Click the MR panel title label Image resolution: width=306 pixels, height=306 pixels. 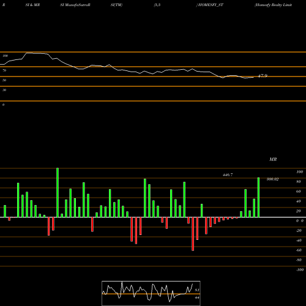coord(273,159)
